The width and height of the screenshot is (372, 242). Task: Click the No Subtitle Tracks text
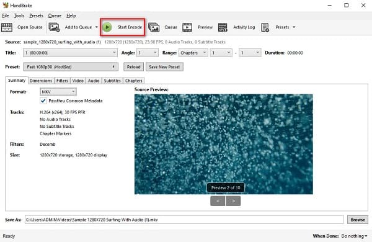[57, 127]
